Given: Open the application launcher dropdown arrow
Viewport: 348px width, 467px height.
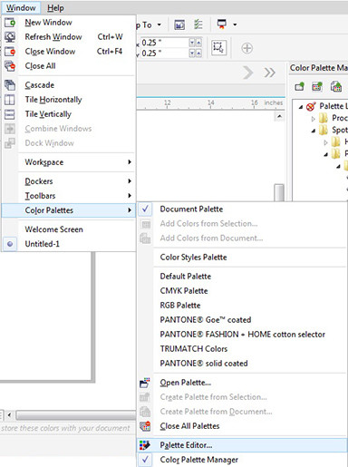Looking at the screenshot, I should [235, 24].
